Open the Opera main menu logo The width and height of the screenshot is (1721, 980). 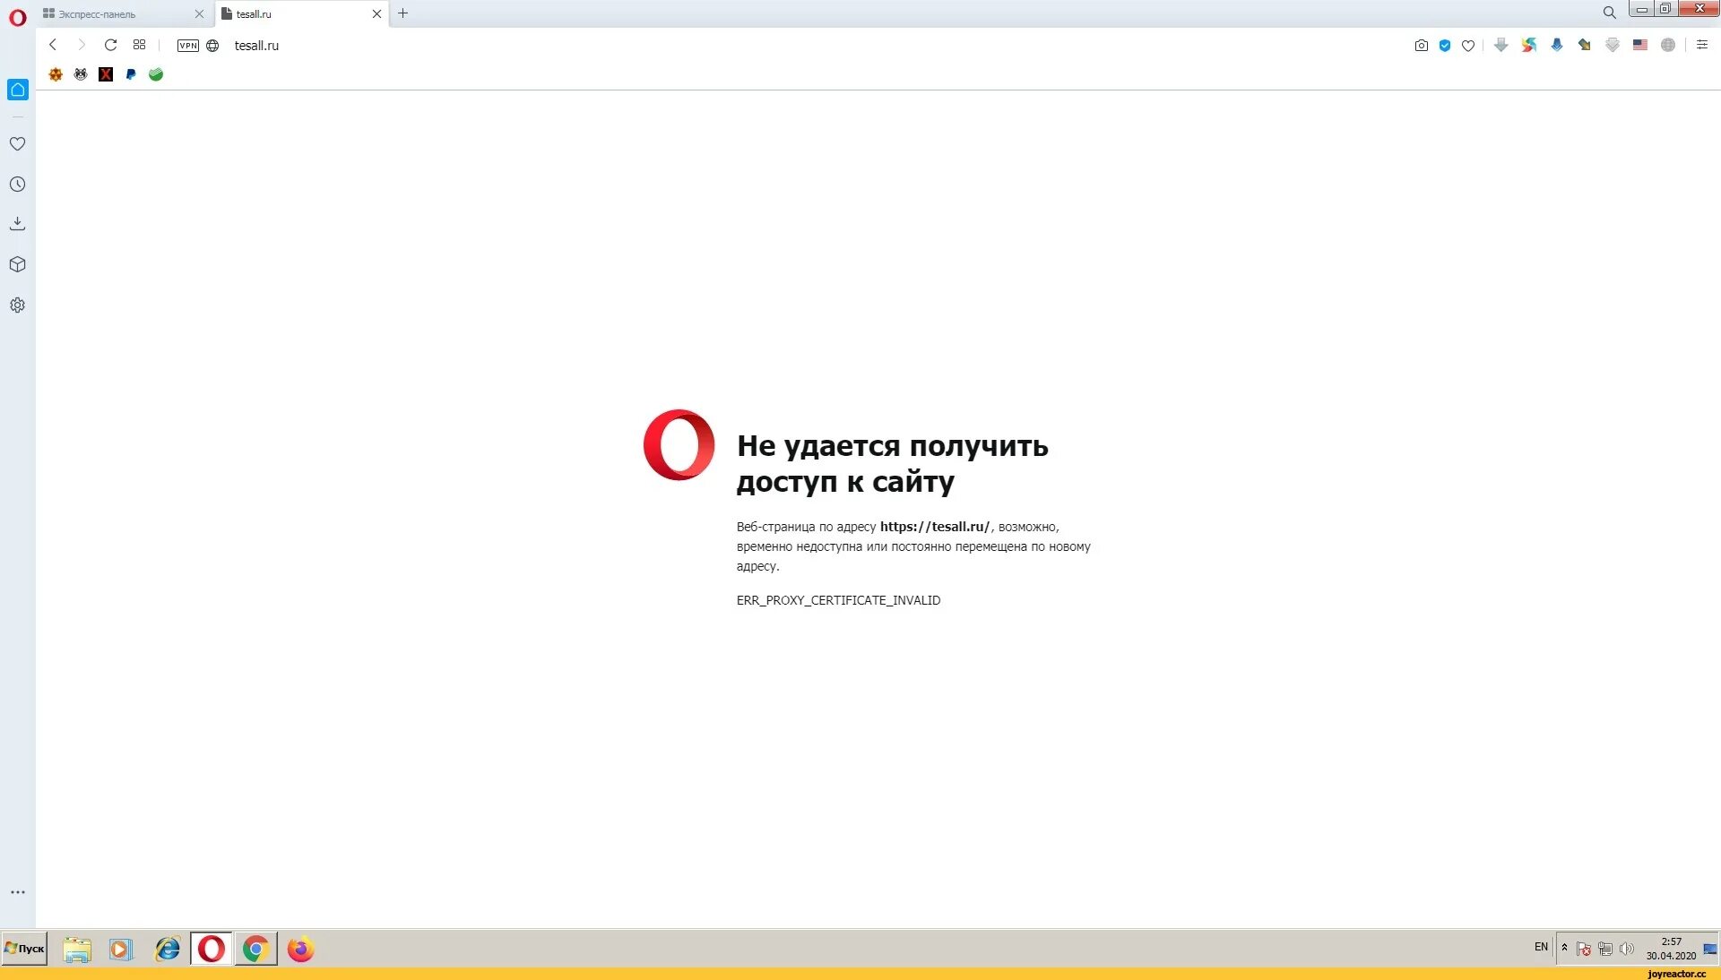[17, 17]
